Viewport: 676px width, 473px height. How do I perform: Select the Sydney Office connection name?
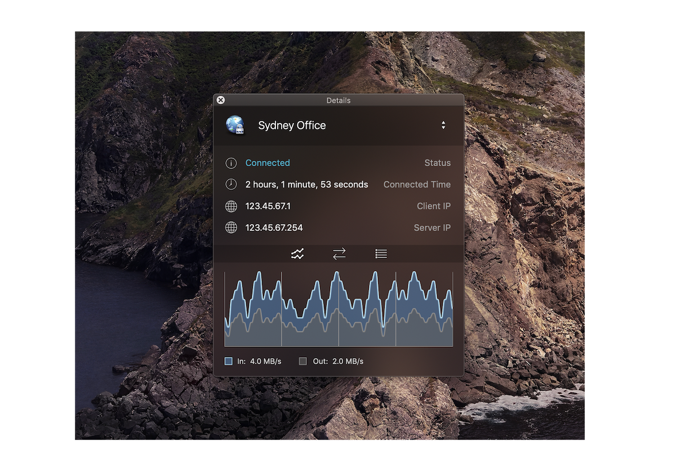point(292,126)
